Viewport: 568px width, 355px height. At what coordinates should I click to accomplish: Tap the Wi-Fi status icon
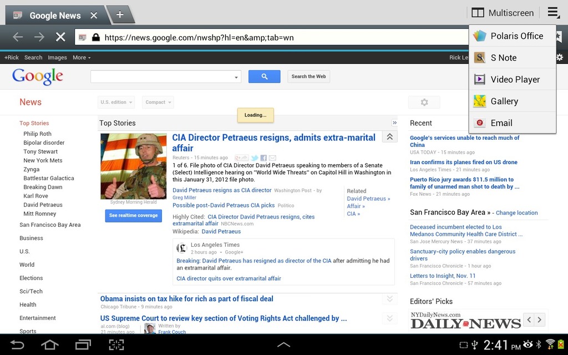(550, 344)
